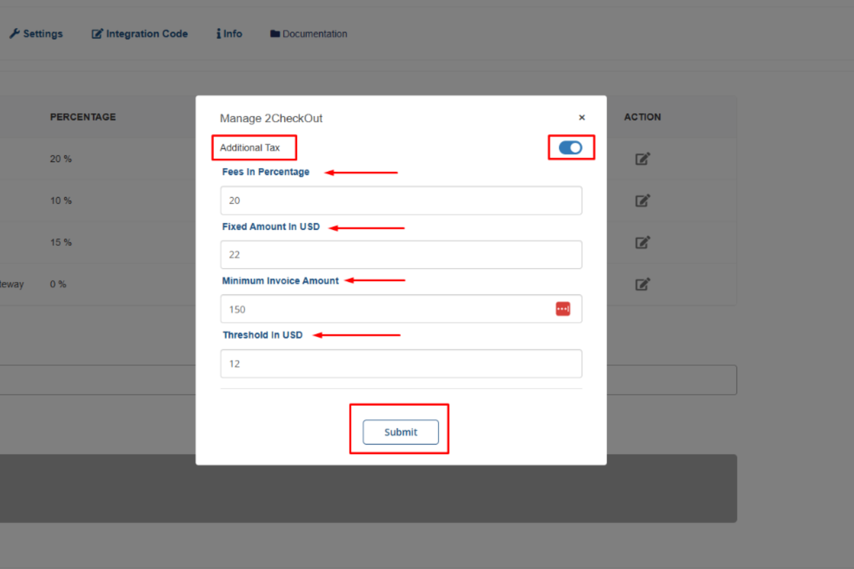Screen dimensions: 854x569
Task: Click the pencil icon beside Integration Code
Action: [97, 34]
